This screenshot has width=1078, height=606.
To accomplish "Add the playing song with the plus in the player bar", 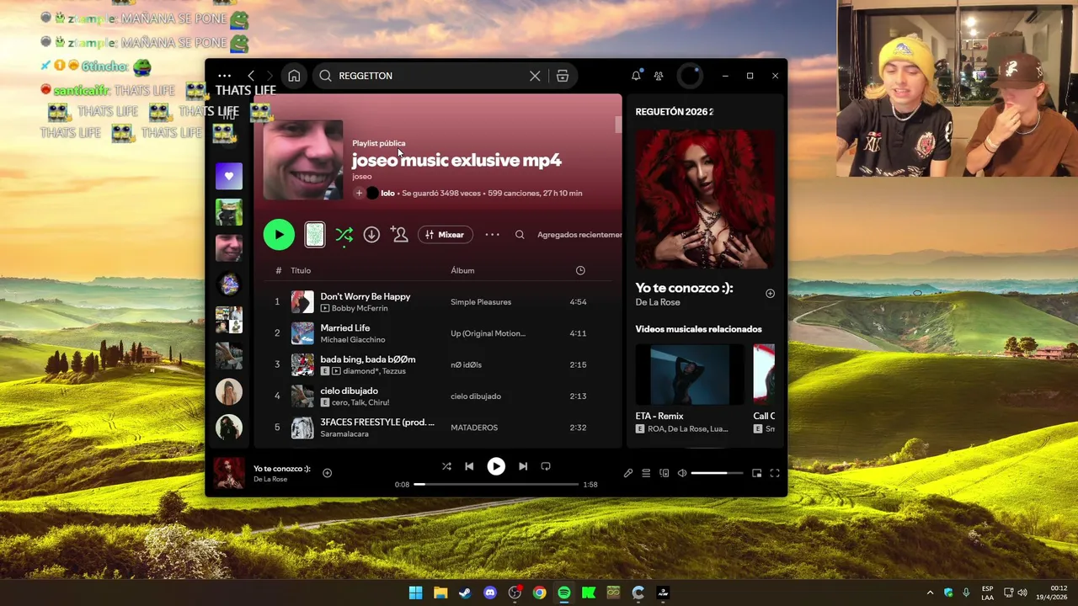I will coord(328,473).
